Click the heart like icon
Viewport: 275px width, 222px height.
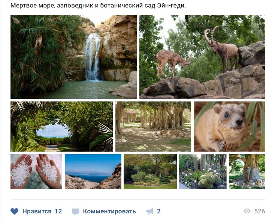pyautogui.click(x=14, y=211)
